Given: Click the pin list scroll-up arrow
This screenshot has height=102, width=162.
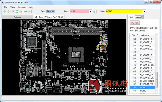Looking at the screenshot, I should [156, 35].
